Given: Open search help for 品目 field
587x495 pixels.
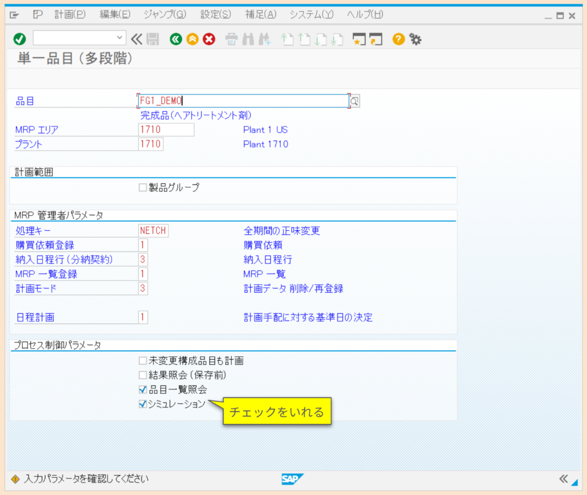Looking at the screenshot, I should [x=354, y=101].
